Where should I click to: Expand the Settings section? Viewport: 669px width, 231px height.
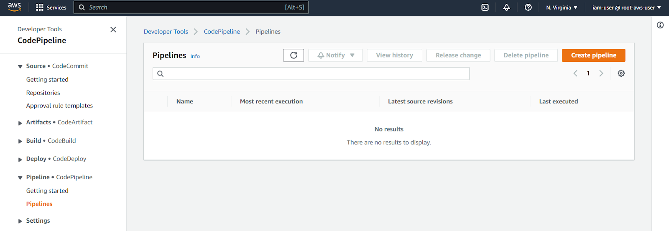[x=20, y=221]
